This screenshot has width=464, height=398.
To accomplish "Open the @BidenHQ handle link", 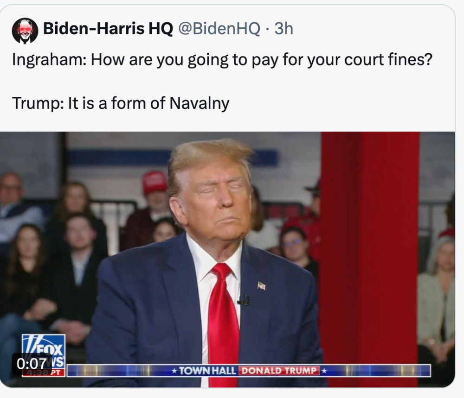I will (219, 29).
